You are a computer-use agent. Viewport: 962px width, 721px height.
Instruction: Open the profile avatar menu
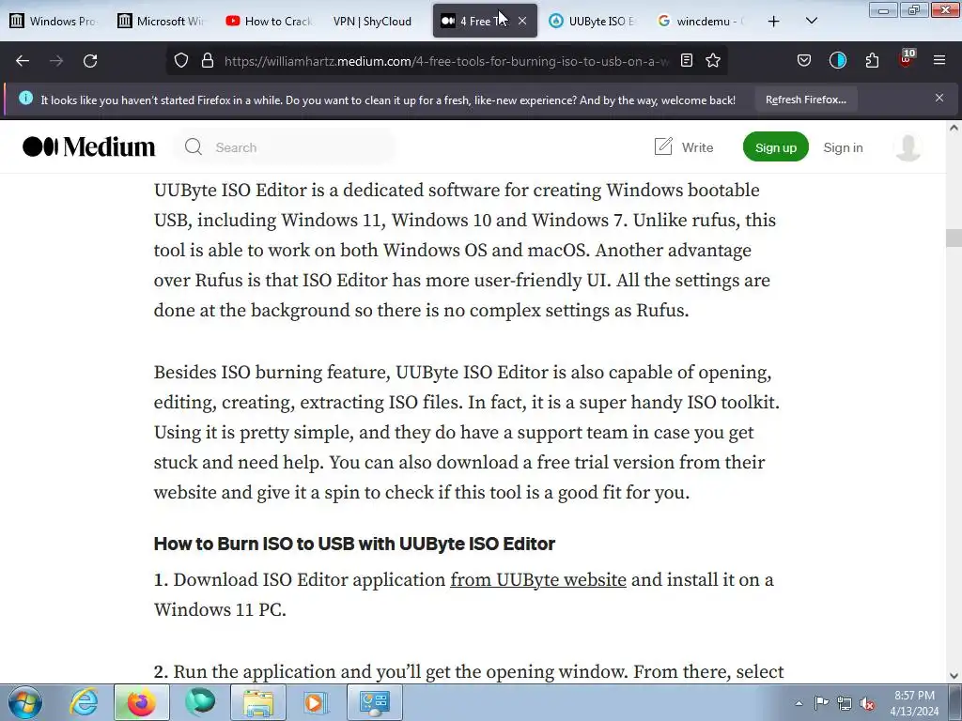click(x=908, y=147)
